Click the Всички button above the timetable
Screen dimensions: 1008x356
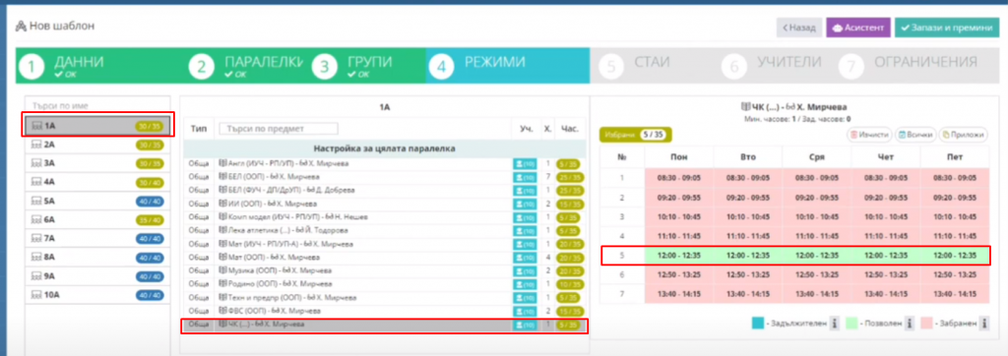[x=914, y=135]
